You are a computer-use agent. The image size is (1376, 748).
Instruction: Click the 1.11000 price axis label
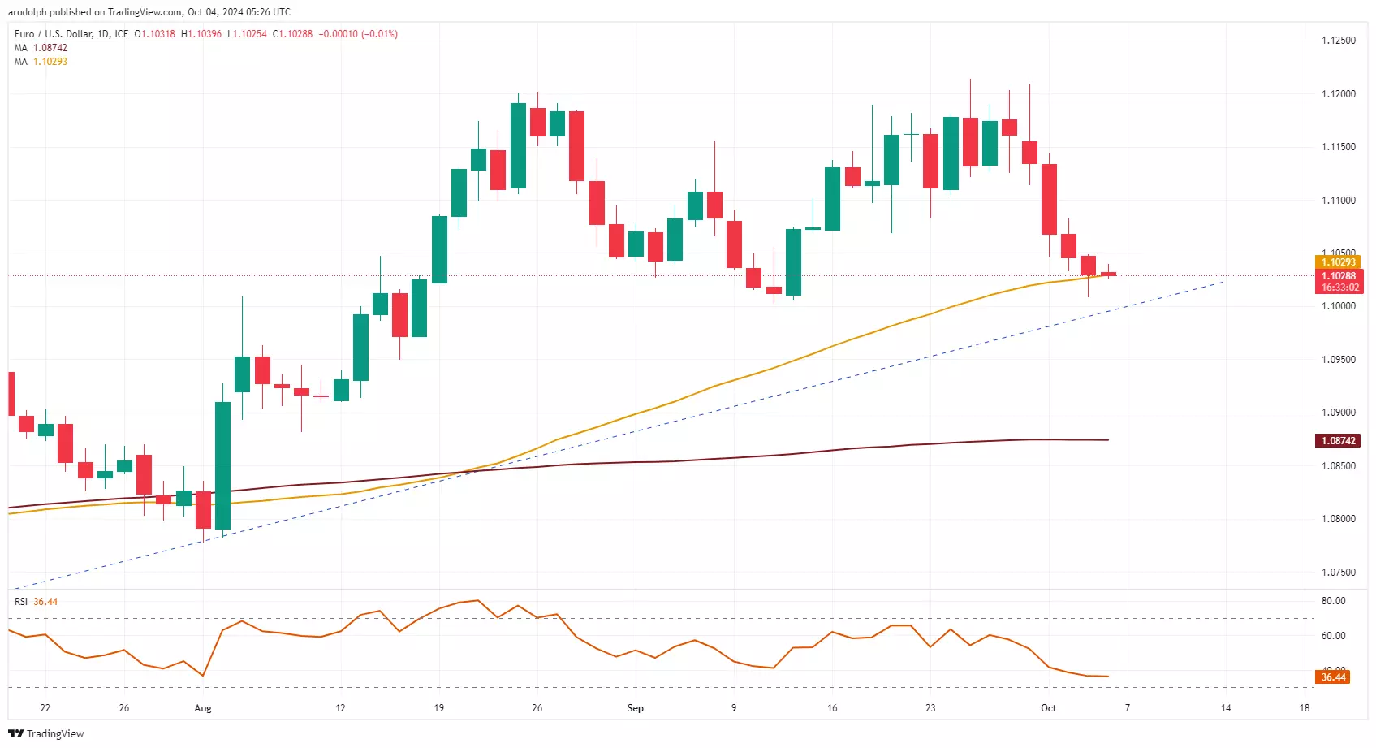click(x=1339, y=201)
